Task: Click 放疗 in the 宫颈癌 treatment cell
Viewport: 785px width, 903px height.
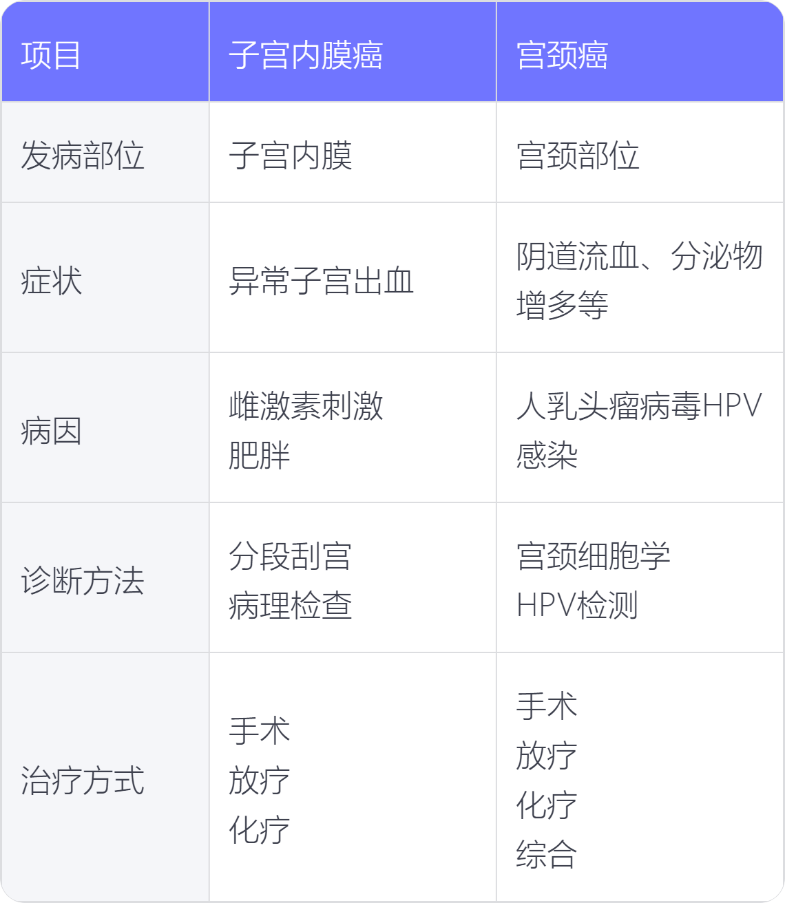Action: tap(547, 756)
